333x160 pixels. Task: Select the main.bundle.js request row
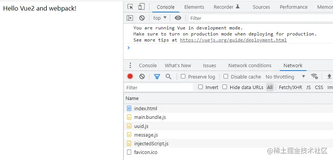coord(228,117)
